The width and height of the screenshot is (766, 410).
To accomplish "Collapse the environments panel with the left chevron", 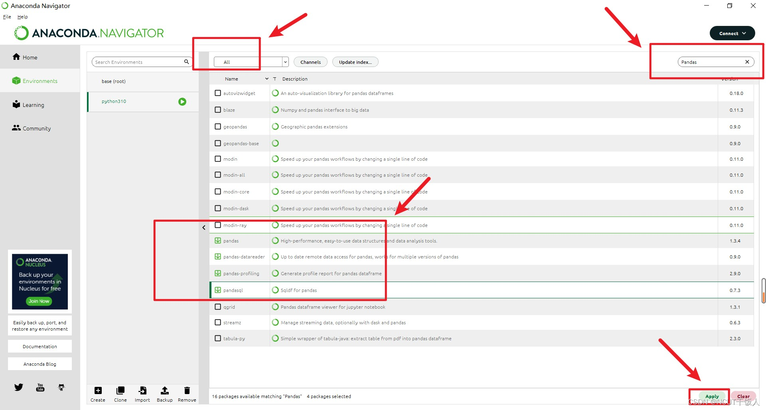I will (x=204, y=227).
